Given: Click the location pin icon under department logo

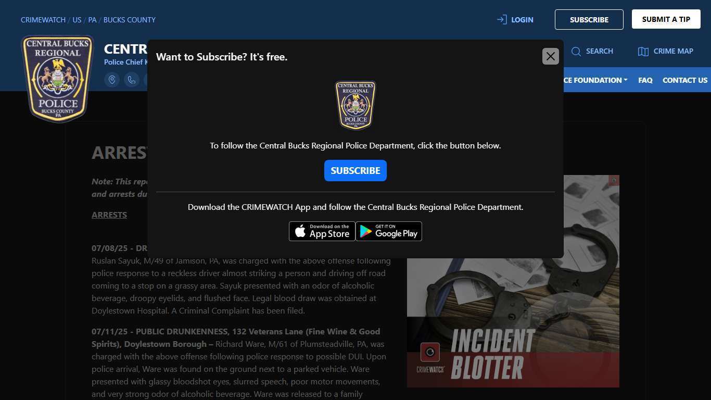Looking at the screenshot, I should [x=112, y=79].
